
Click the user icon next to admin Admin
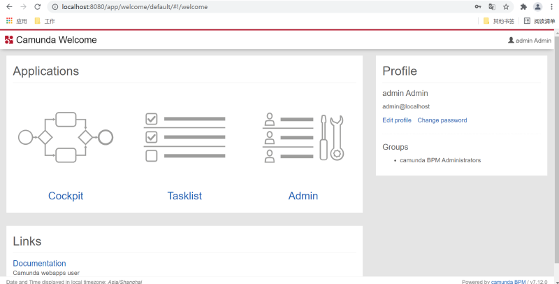pos(511,41)
